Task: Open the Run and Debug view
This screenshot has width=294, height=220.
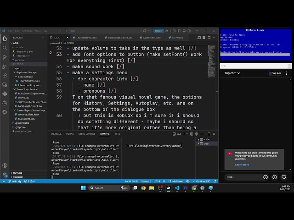Action: (x=5, y=66)
